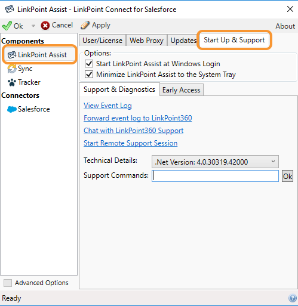Click the LinkPoint Assist envelope icon in sidebar
The image size is (298, 306).
click(x=12, y=55)
